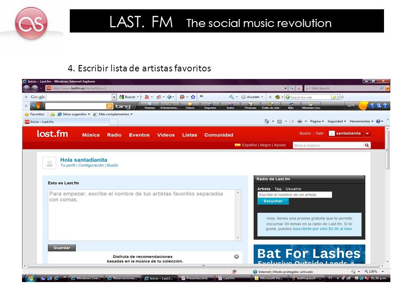Click the YouTube icon in Google toolbar
406x304 pixels.
(x=147, y=97)
